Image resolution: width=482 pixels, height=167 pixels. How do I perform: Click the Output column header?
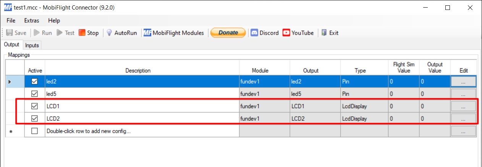[315, 67]
